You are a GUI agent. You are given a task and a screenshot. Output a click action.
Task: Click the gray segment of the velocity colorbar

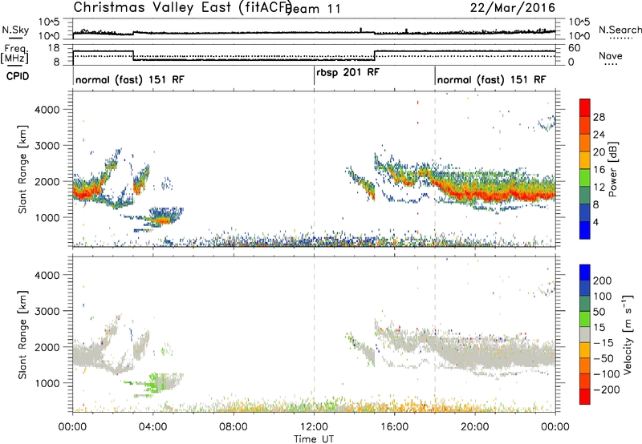[x=585, y=334]
